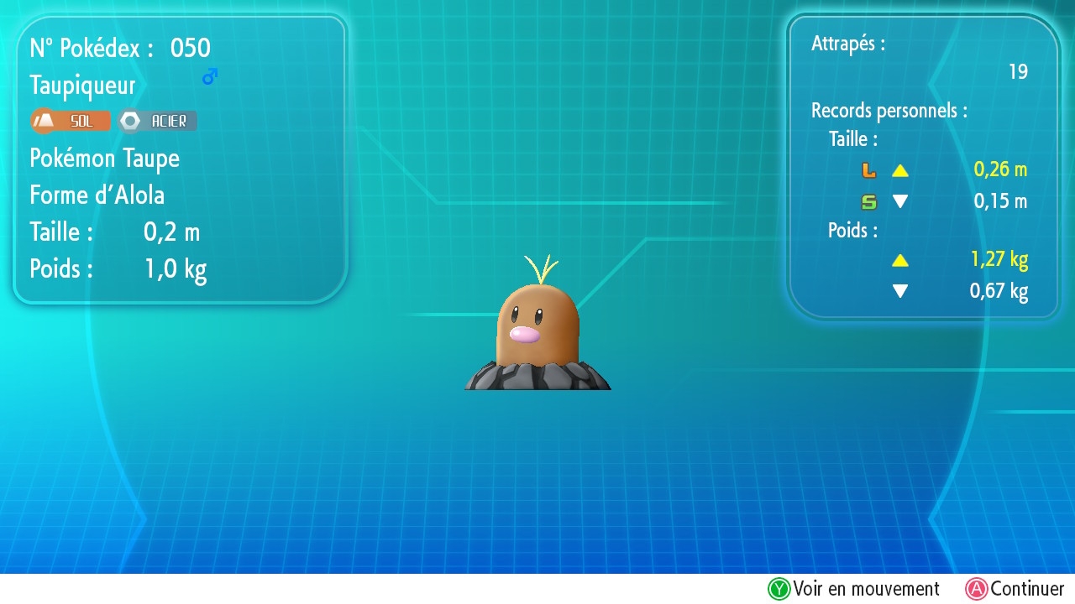This screenshot has height=604, width=1075.
Task: Click the yellow up triangle beside 1,27 kg
Action: tap(900, 260)
